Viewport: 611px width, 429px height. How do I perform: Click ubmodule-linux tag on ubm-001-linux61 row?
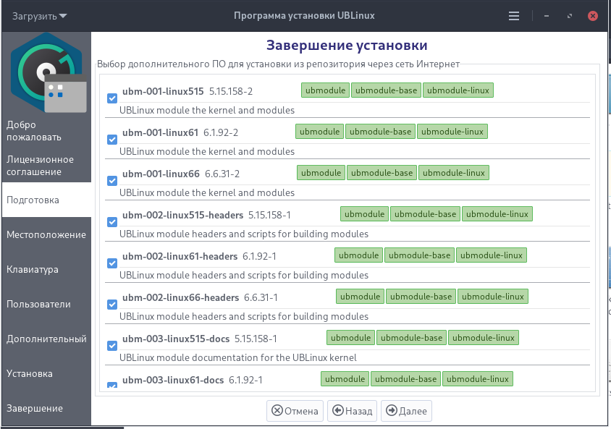(452, 132)
